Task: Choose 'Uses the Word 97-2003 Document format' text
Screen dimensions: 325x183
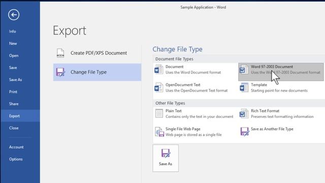Action: [285, 72]
